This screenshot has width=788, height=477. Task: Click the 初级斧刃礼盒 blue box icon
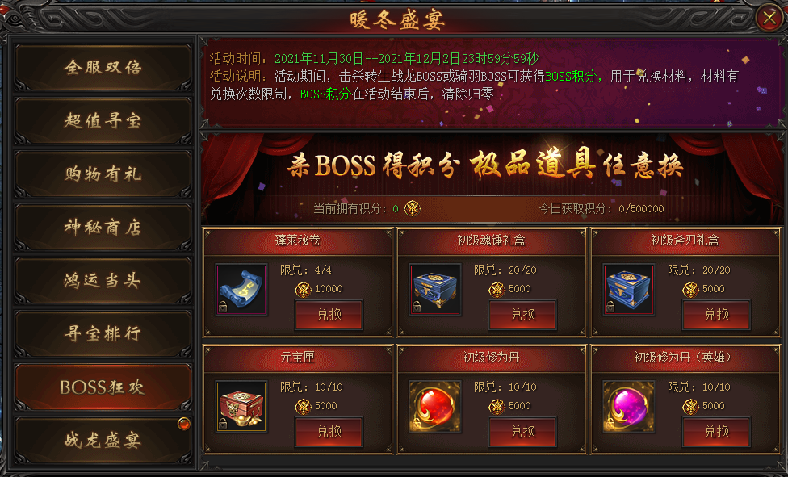point(629,290)
